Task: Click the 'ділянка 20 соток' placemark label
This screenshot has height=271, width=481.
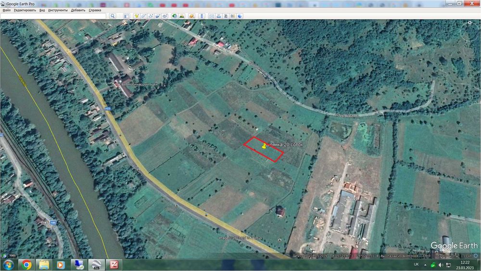Action: [285, 144]
